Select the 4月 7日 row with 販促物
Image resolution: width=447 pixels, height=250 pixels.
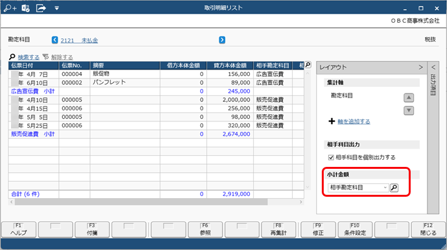coord(156,74)
